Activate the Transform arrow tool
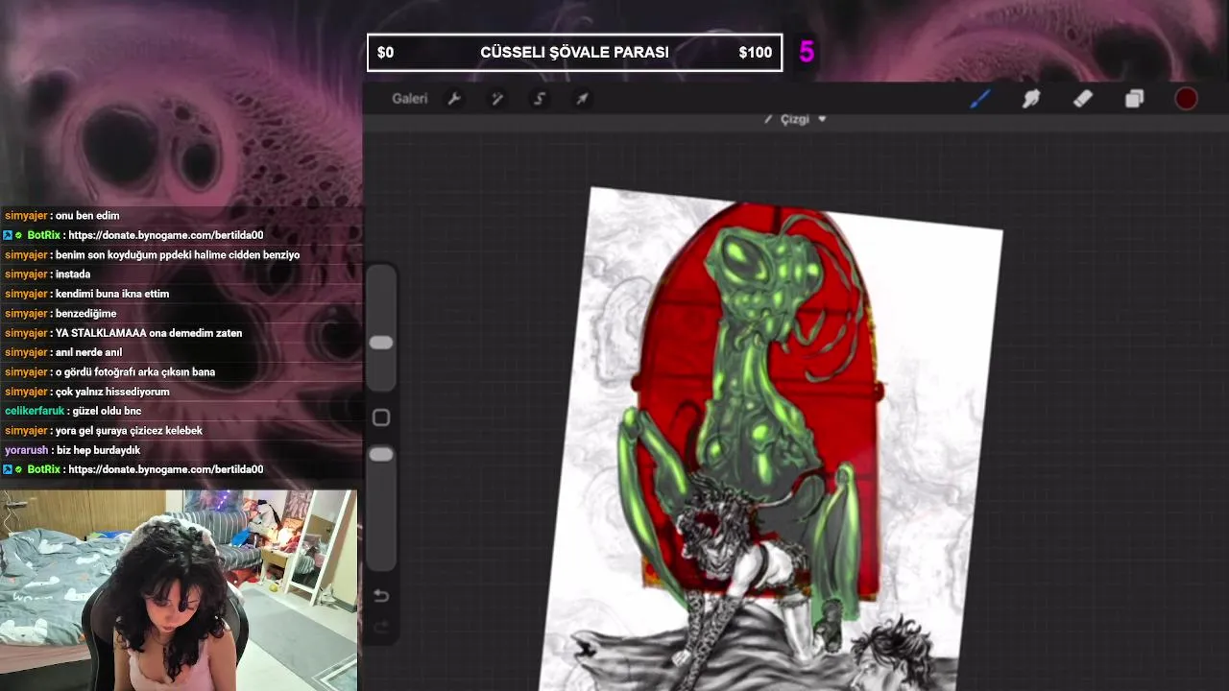Screen dimensions: 1229x691 tap(582, 99)
